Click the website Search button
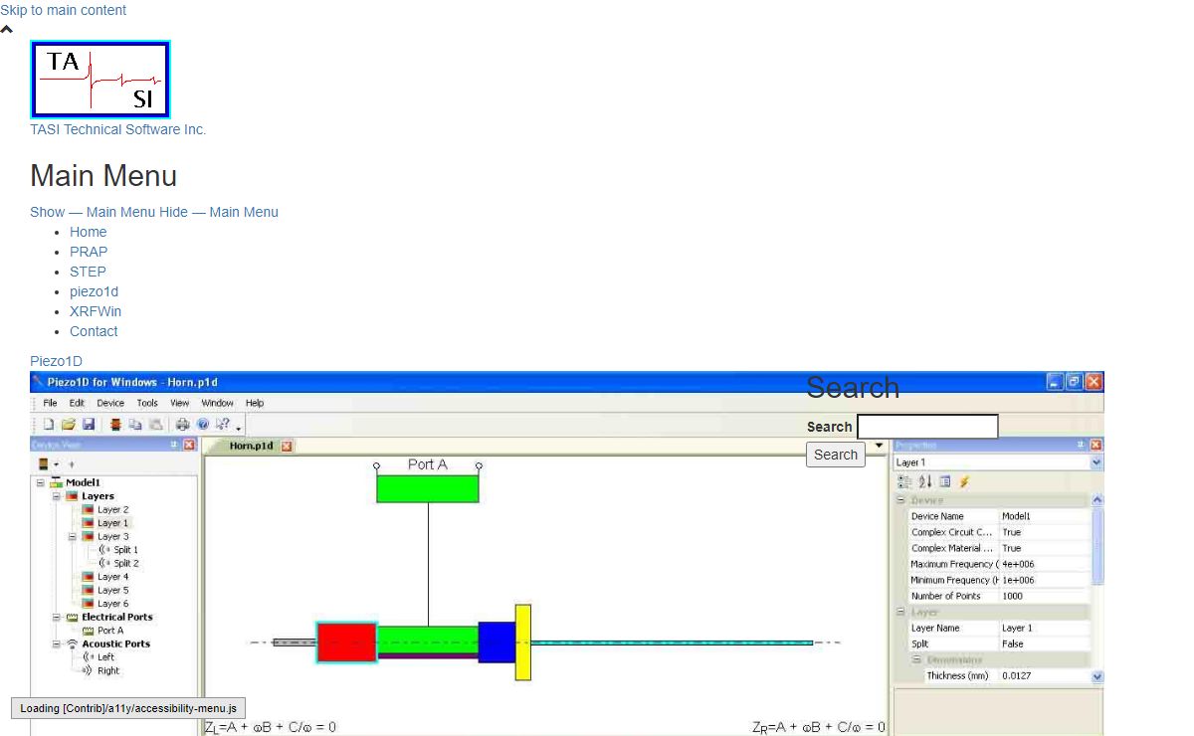 tap(836, 455)
